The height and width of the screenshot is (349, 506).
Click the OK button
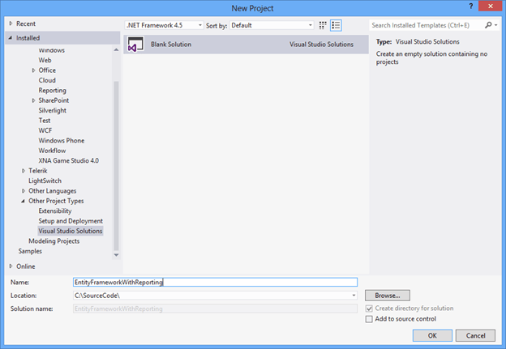point(432,335)
